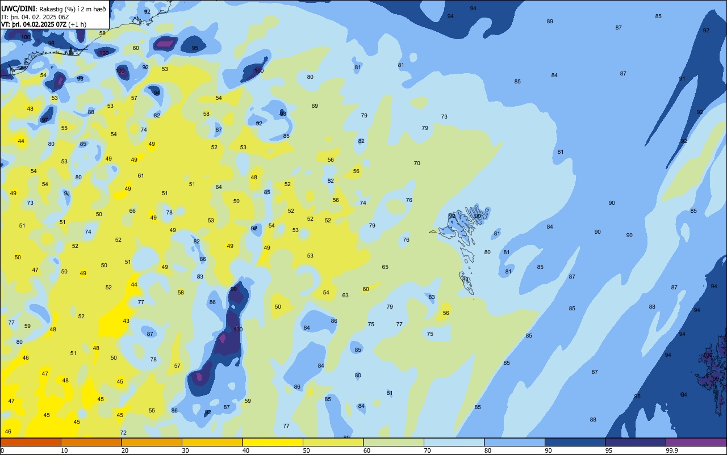Click the 'VT: þri. 04.02.2025 07Z (+1 h)' line

tap(44, 24)
